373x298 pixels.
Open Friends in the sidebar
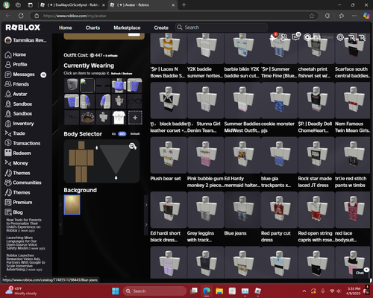tap(16, 84)
